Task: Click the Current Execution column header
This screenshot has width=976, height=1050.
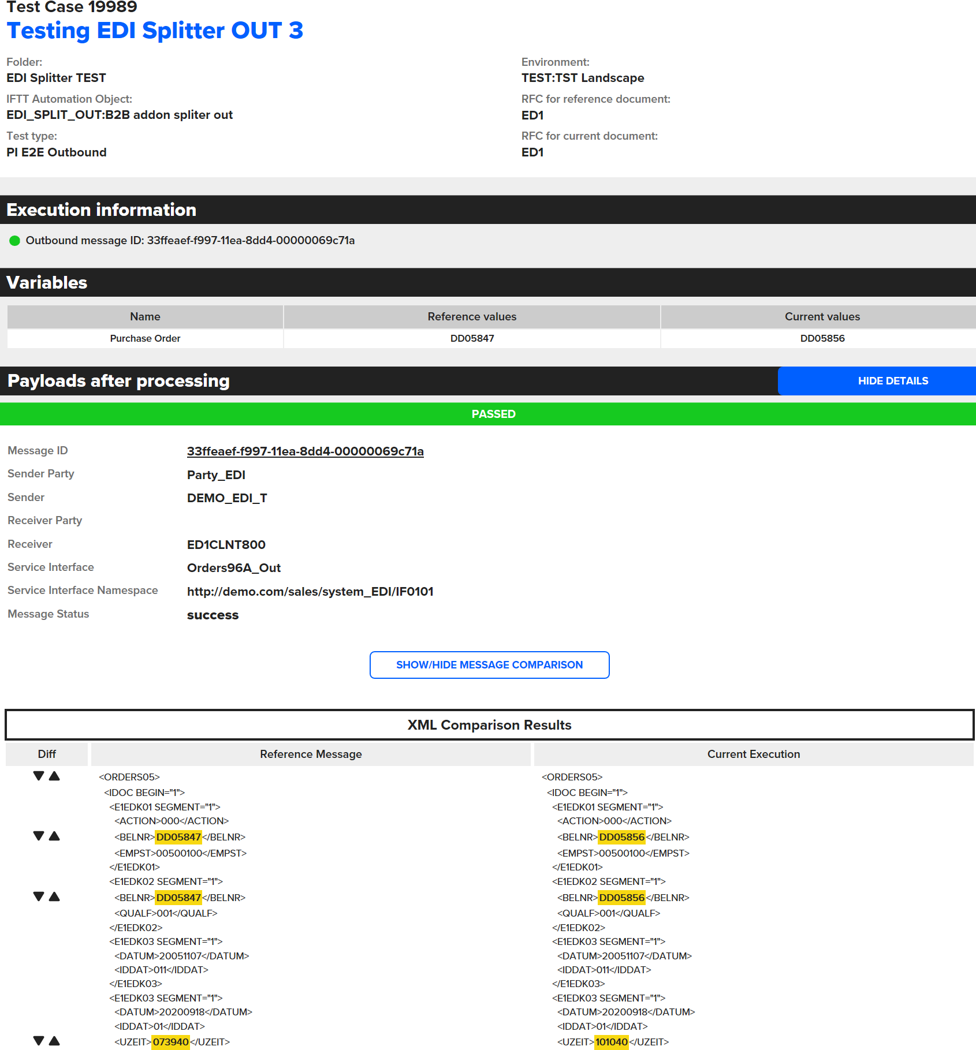Action: pos(754,754)
